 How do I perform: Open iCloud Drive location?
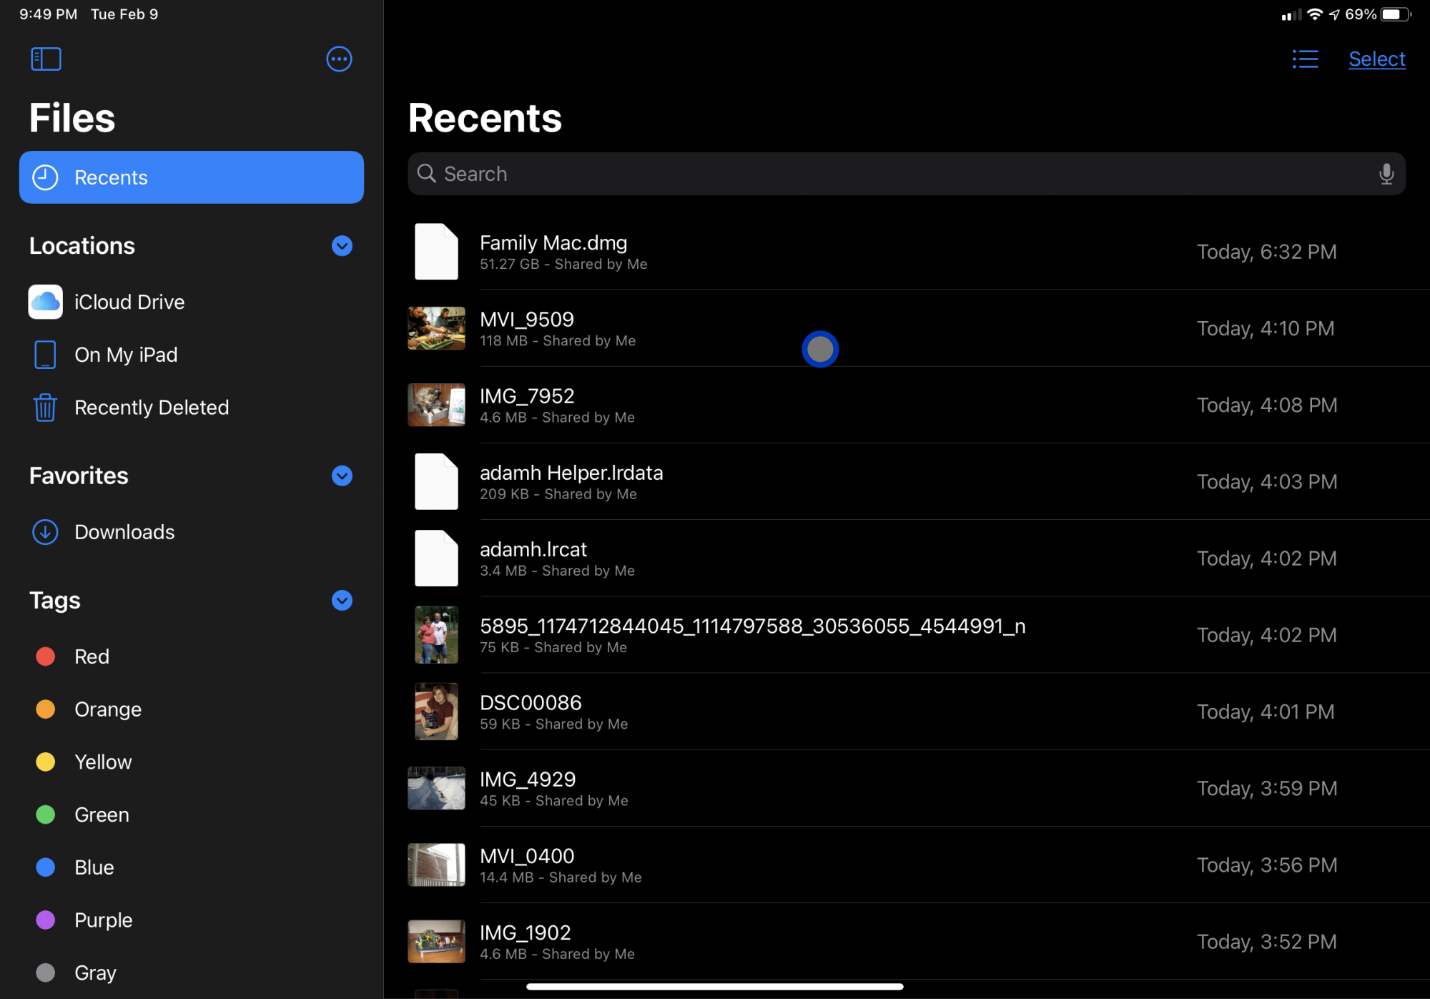pos(129,302)
